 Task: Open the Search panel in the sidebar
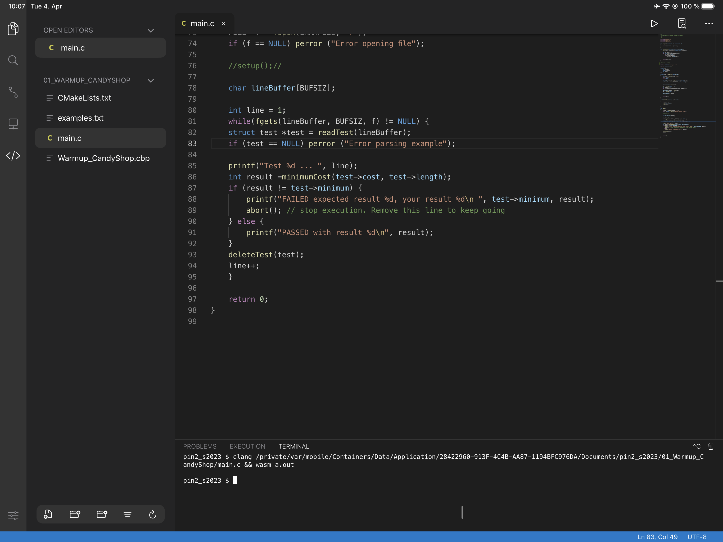click(x=13, y=60)
